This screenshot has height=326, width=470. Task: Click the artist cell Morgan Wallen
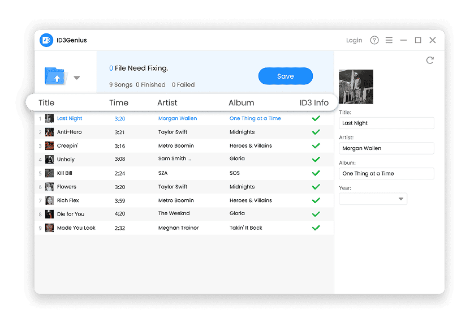click(x=178, y=118)
